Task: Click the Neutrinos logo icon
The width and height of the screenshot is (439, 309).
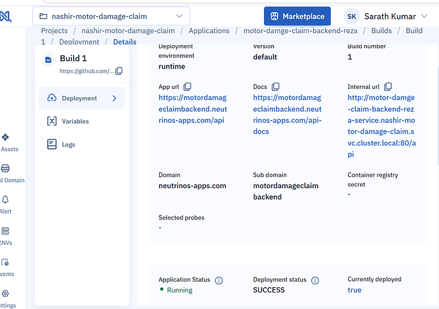Action: [x=5, y=17]
